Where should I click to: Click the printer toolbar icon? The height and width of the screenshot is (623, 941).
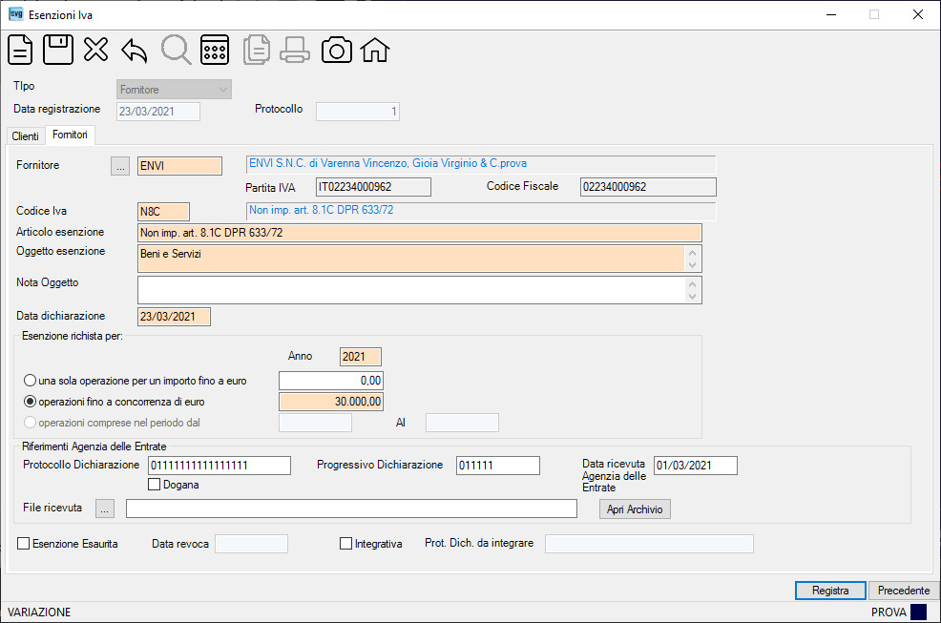(295, 50)
